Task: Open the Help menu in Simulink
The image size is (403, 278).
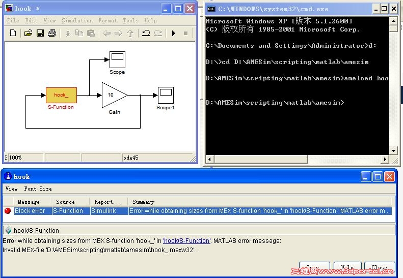Action: click(x=150, y=20)
